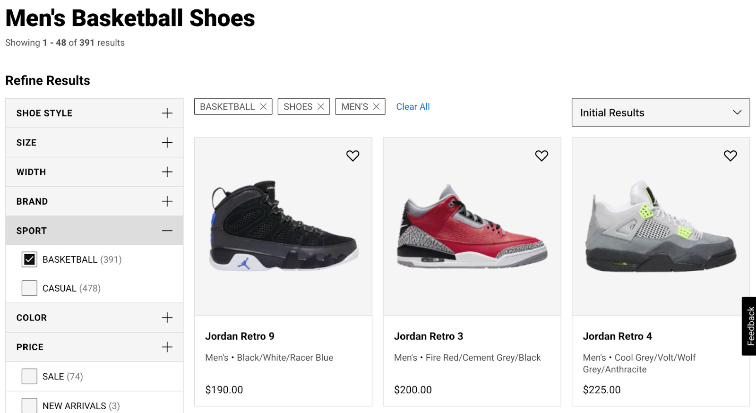The image size is (756, 413).
Task: Select the NEW ARRIVALS filter option
Action: [x=29, y=405]
